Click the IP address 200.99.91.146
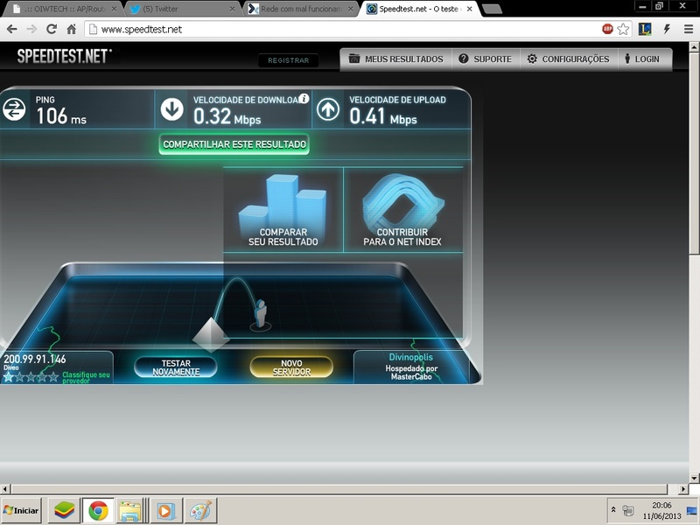Viewport: 700px width, 525px height. [x=35, y=359]
